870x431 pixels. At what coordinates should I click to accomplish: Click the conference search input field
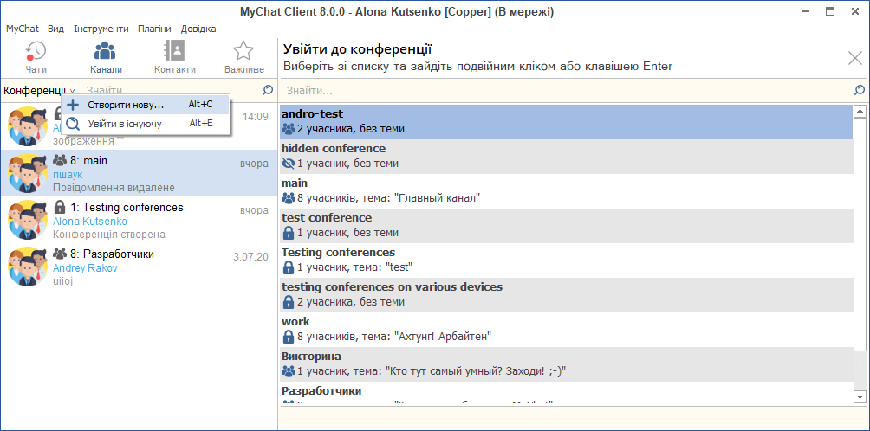[563, 90]
